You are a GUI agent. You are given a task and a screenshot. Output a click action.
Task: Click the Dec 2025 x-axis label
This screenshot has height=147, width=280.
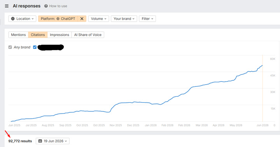coord(133,125)
